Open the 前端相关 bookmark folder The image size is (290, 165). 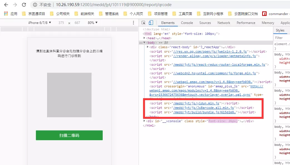(x=84, y=14)
